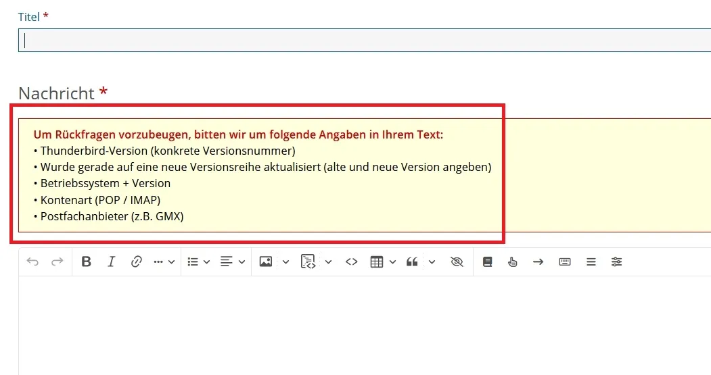Click the undo arrow in editor toolbar
The width and height of the screenshot is (711, 375).
pyautogui.click(x=32, y=261)
